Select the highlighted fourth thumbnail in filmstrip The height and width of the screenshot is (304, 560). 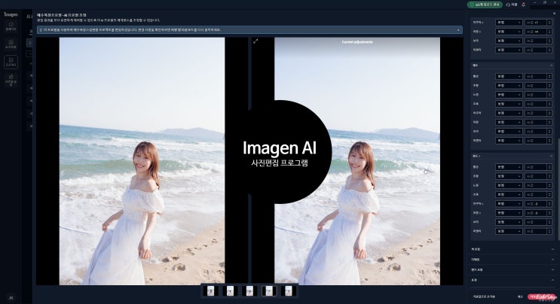tap(269, 291)
